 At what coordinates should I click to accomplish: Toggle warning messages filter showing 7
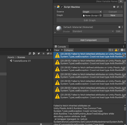click(117, 50)
